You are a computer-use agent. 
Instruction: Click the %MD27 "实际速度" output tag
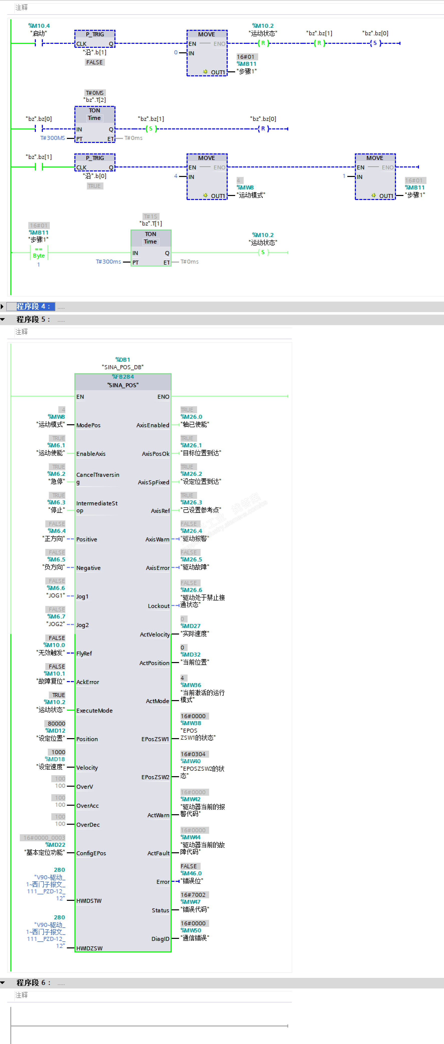tap(195, 630)
